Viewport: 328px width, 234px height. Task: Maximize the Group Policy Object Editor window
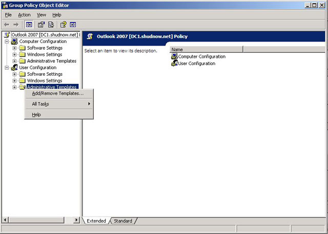tap(314, 5)
